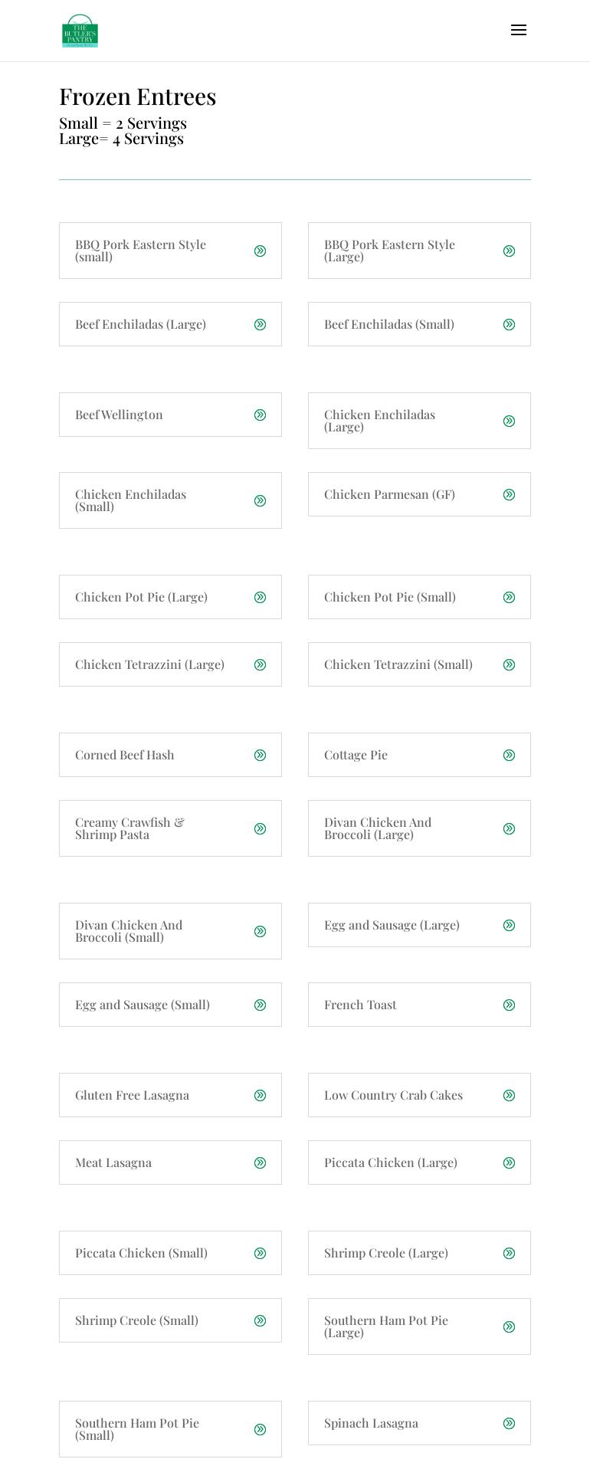
Task: Open the hamburger navigation menu
Action: click(x=519, y=30)
